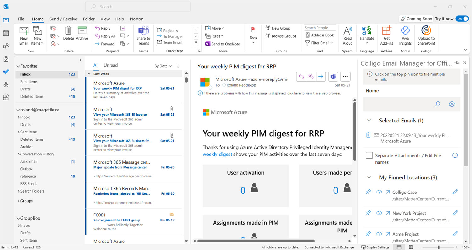Pin the Colligo pane with top pin icon
Screen dimensions: 472x250
pos(457,63)
